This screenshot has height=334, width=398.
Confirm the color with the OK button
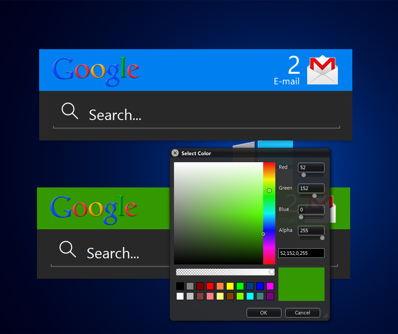(264, 313)
